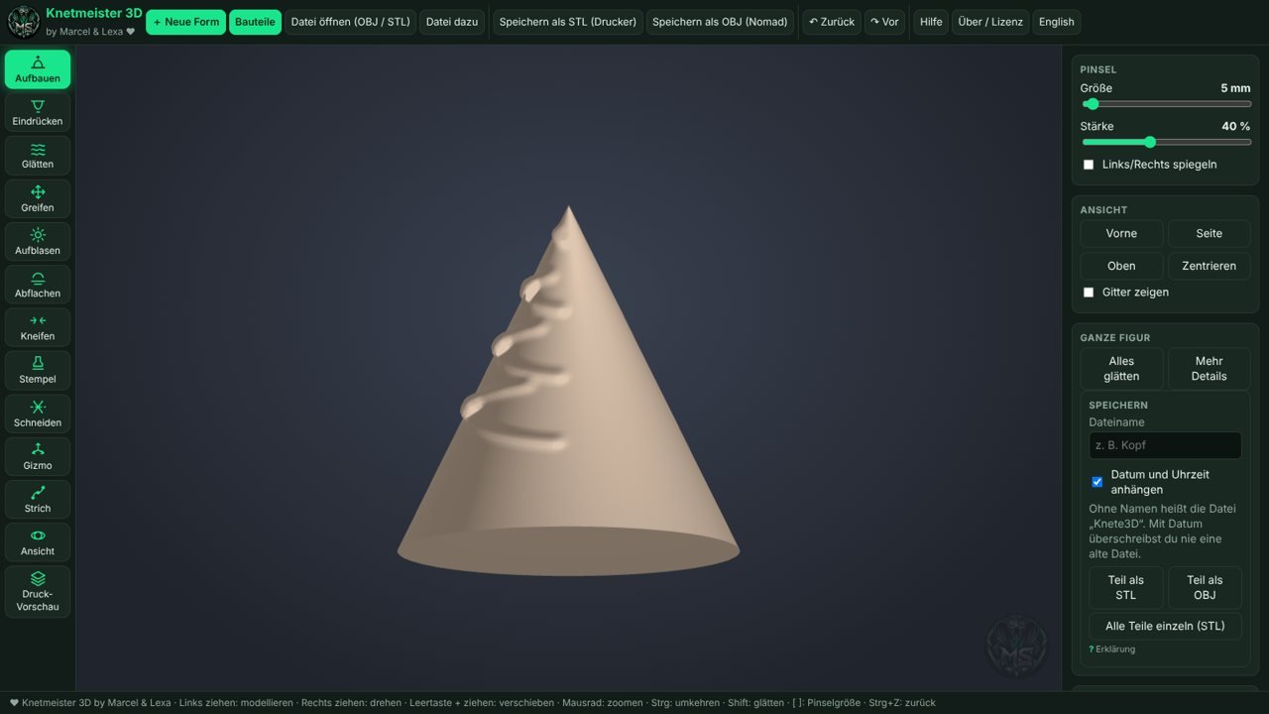Save via Speichern als STL (Drucker)
This screenshot has width=1269, height=714.
pyautogui.click(x=568, y=22)
